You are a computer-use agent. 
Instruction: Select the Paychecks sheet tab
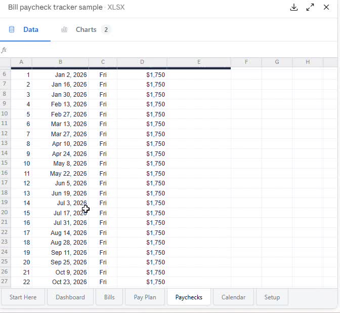[x=189, y=297]
